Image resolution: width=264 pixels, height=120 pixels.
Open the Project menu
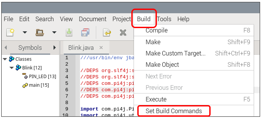click(122, 19)
